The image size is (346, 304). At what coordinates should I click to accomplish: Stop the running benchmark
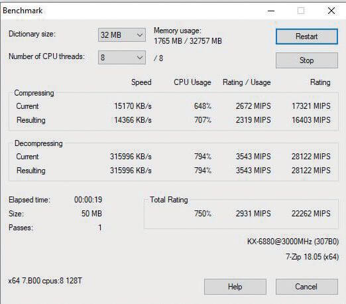pyautogui.click(x=307, y=60)
